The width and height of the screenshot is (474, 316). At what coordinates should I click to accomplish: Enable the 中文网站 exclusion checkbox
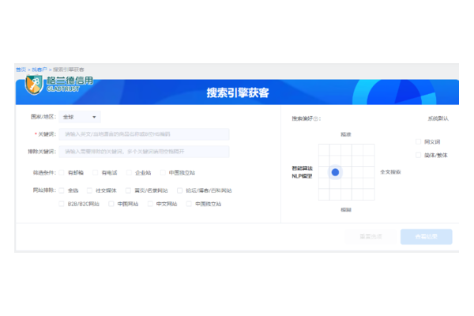tap(150, 204)
